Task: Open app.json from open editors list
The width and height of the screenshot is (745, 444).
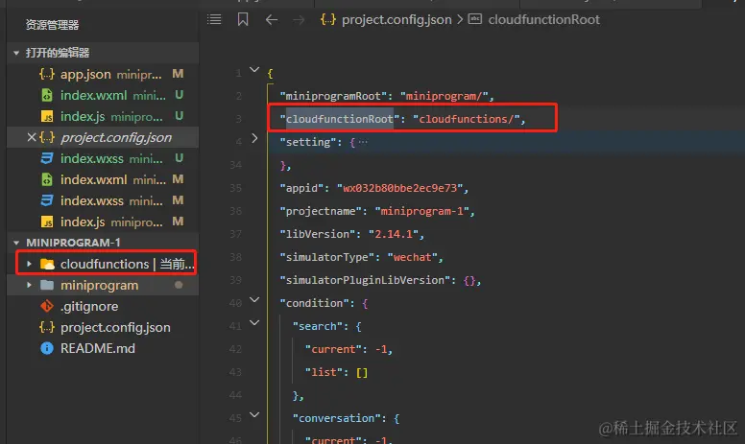Action: click(85, 74)
